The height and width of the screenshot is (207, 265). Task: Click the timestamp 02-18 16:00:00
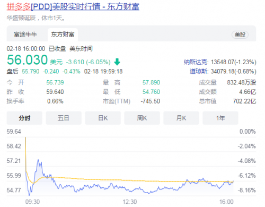(x=26, y=49)
